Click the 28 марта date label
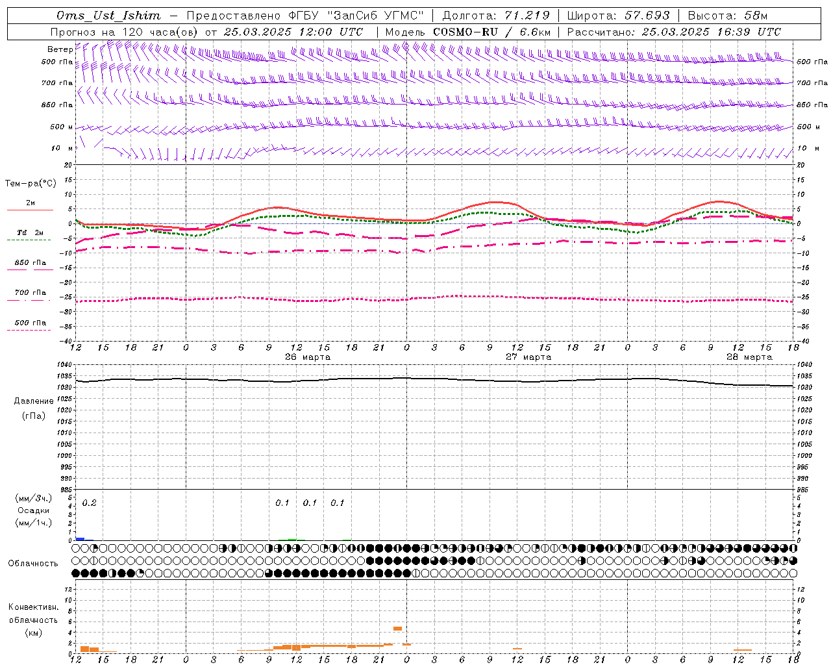This screenshot has width=831, height=665. tap(749, 357)
